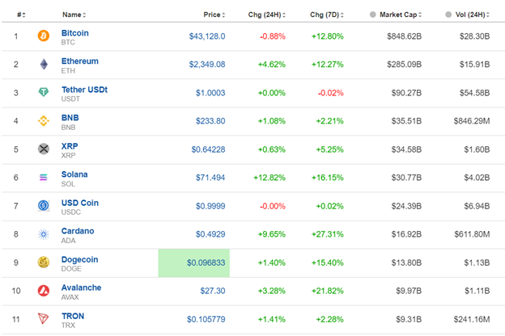Select the AVAX ticker symbol
505x336 pixels.
(70, 297)
